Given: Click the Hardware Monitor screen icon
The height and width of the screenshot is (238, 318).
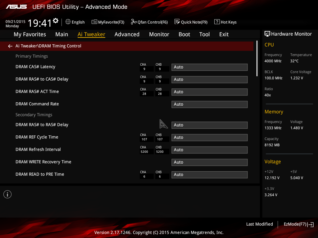Looking at the screenshot, I should click(267, 34).
